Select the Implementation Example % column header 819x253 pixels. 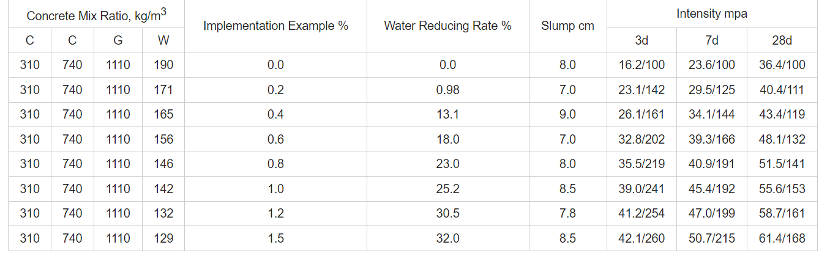pyautogui.click(x=275, y=26)
